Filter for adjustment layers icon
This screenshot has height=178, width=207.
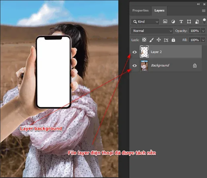coord(173,22)
